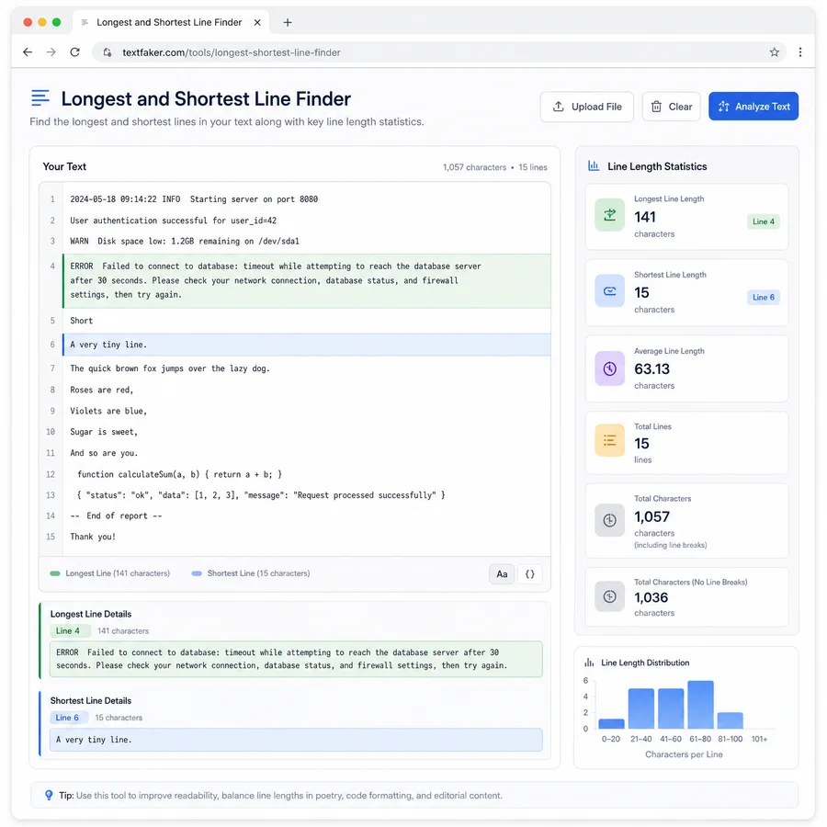Viewport: 827px width, 827px height.
Task: Click the Your Text heading
Action: (64, 166)
